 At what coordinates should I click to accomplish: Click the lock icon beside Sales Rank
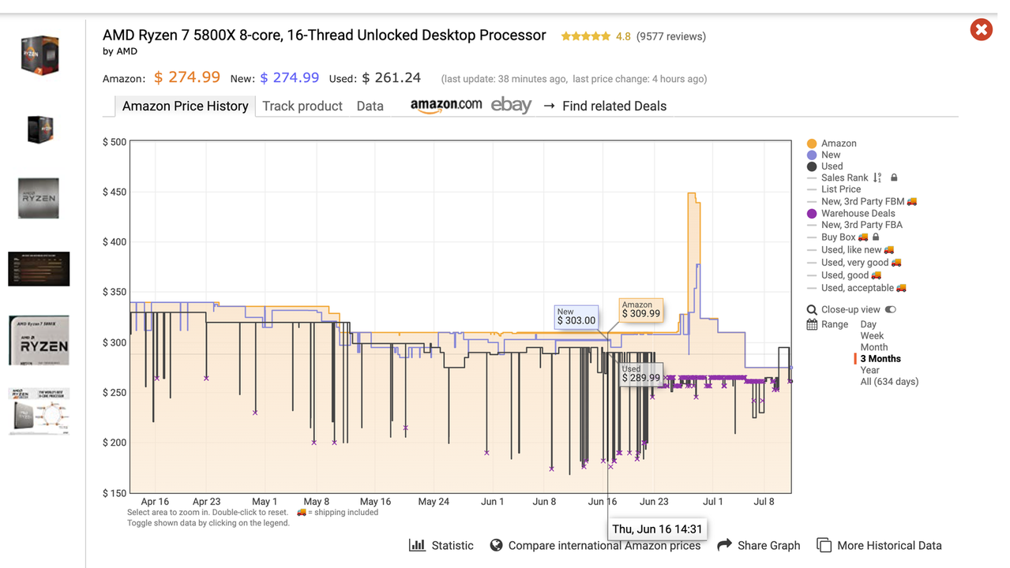pos(894,177)
